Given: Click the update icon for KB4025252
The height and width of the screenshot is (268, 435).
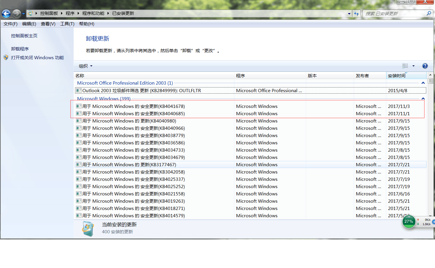Looking at the screenshot, I should pos(78,186).
